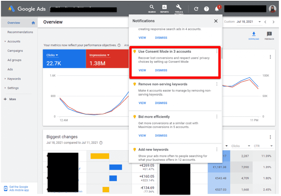This screenshot has width=281, height=196.
Task: Dismiss the Remove non-serving keywords notification
Action: [161, 103]
